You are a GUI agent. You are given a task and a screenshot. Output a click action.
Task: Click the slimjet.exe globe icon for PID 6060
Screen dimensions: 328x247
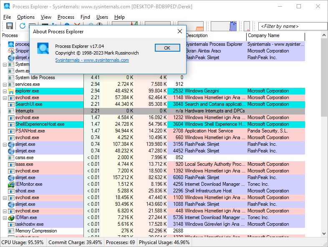[11, 178]
